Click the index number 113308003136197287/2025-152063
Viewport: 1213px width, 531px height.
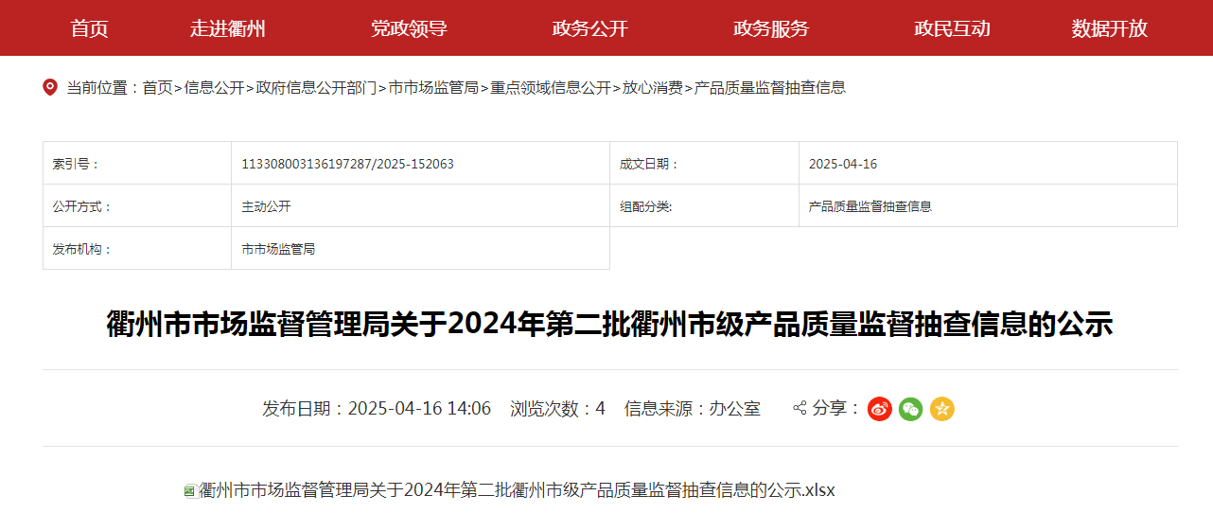(347, 164)
